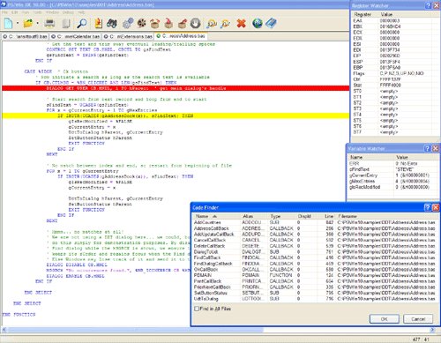441x343 pixels.
Task: Click the film reel toolbar icon
Action: tap(141, 23)
